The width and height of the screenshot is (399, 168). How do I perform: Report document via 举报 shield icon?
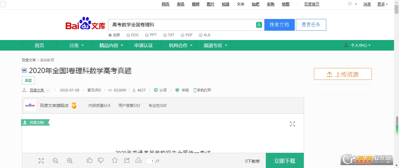click(x=177, y=90)
